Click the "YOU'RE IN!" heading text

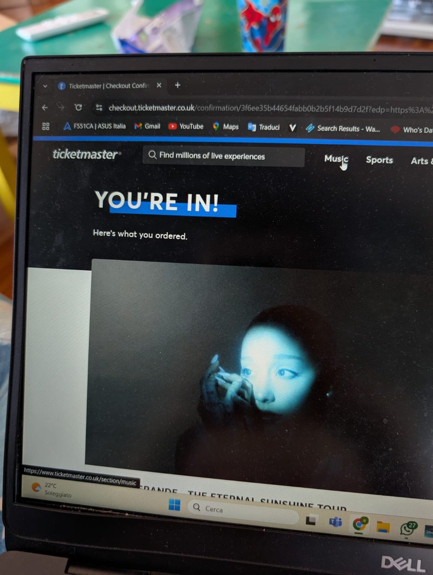click(157, 201)
